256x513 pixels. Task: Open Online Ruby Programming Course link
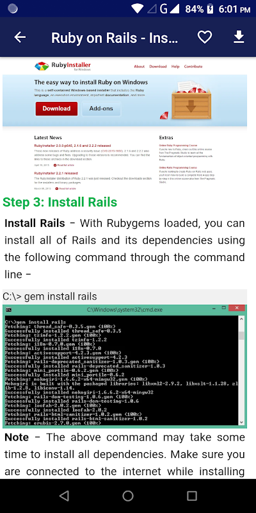pyautogui.click(x=178, y=145)
